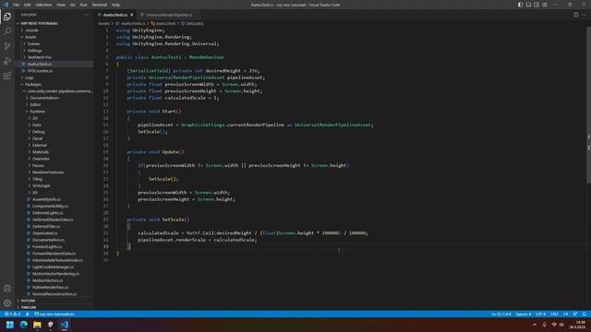591x332 pixels.
Task: Open the Search view in the activity bar
Action: [7, 31]
